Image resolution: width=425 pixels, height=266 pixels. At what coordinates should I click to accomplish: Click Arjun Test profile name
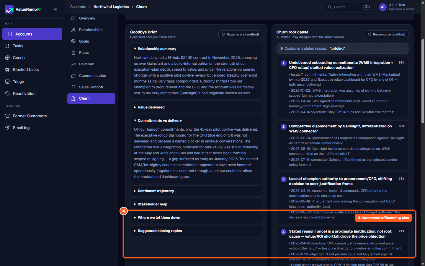tap(397, 5)
